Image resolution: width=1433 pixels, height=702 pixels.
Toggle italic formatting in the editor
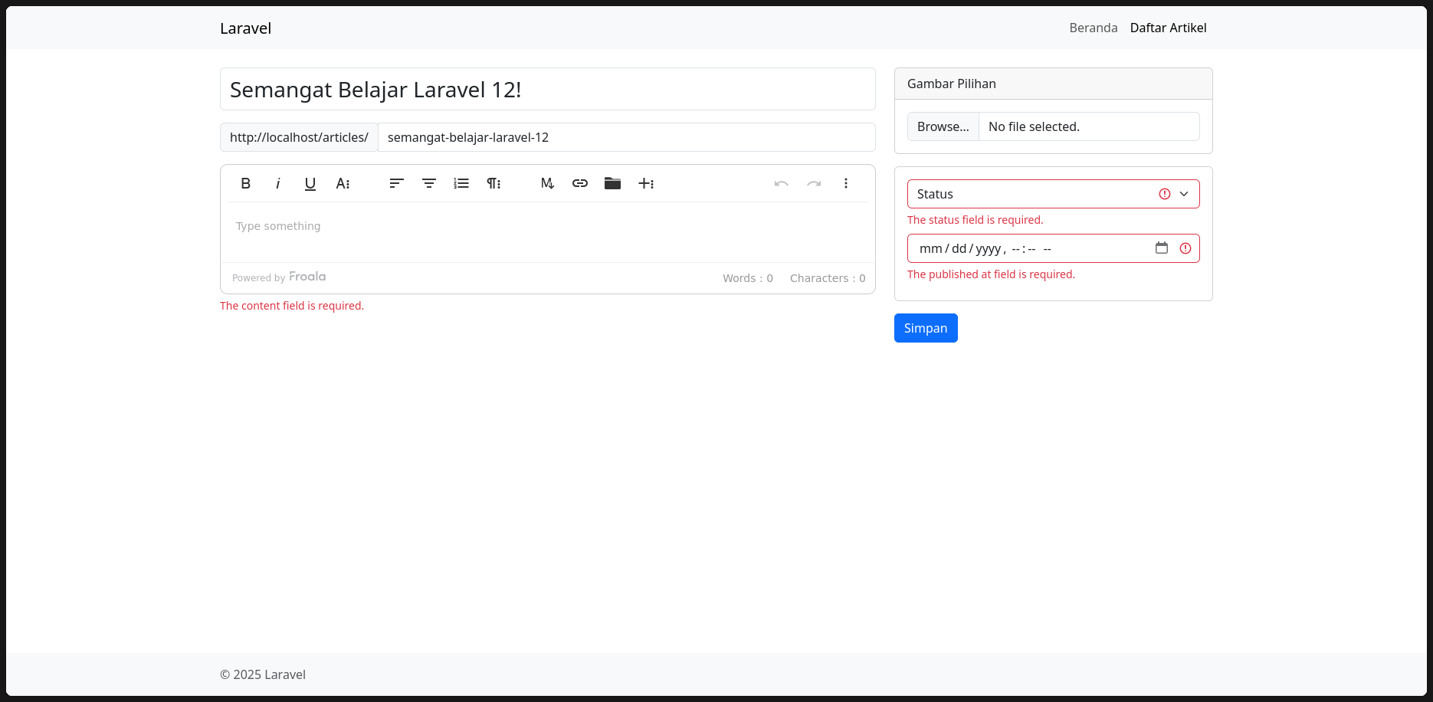pos(277,183)
